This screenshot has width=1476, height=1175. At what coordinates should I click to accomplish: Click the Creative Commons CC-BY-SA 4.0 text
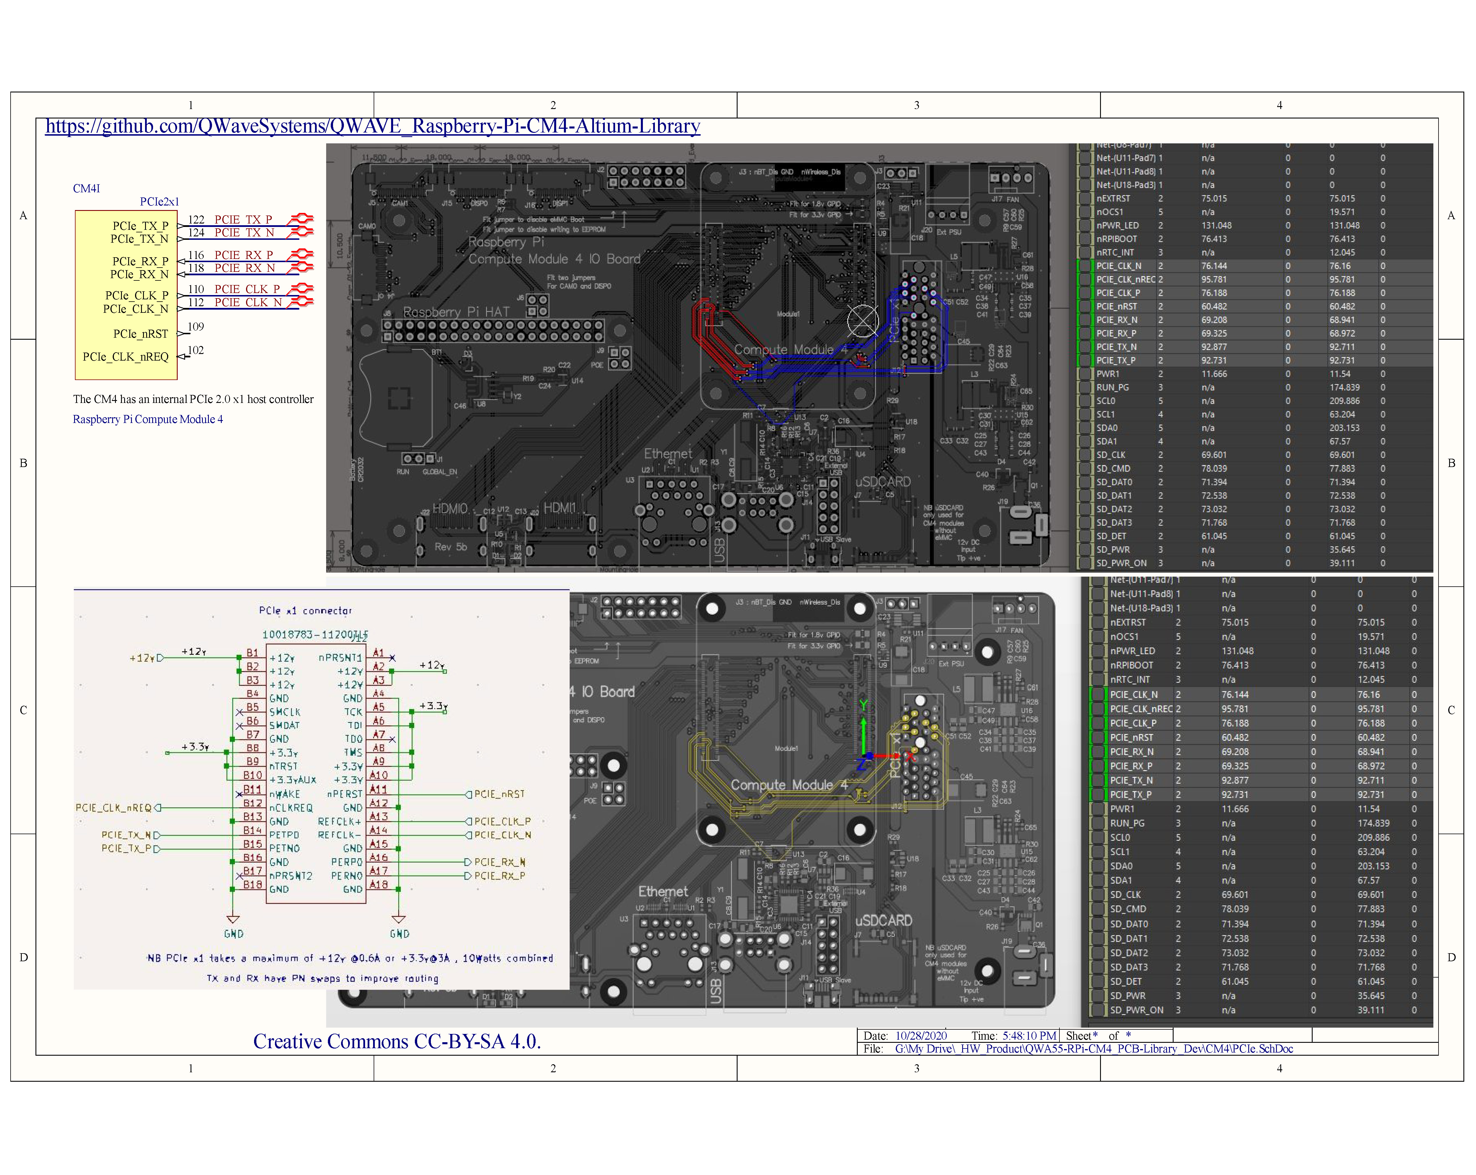pyautogui.click(x=397, y=1041)
